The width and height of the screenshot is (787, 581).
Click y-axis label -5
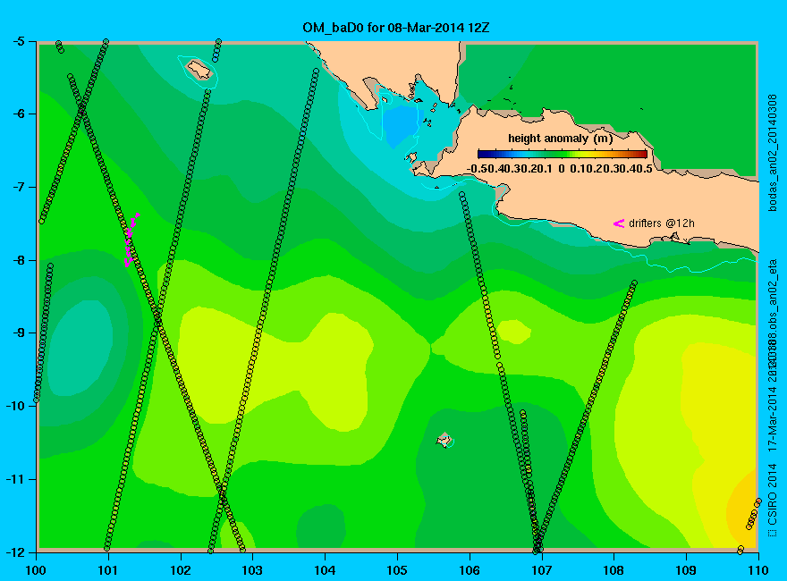(18, 41)
